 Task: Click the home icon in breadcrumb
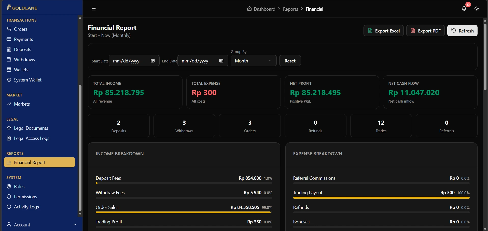tap(249, 9)
